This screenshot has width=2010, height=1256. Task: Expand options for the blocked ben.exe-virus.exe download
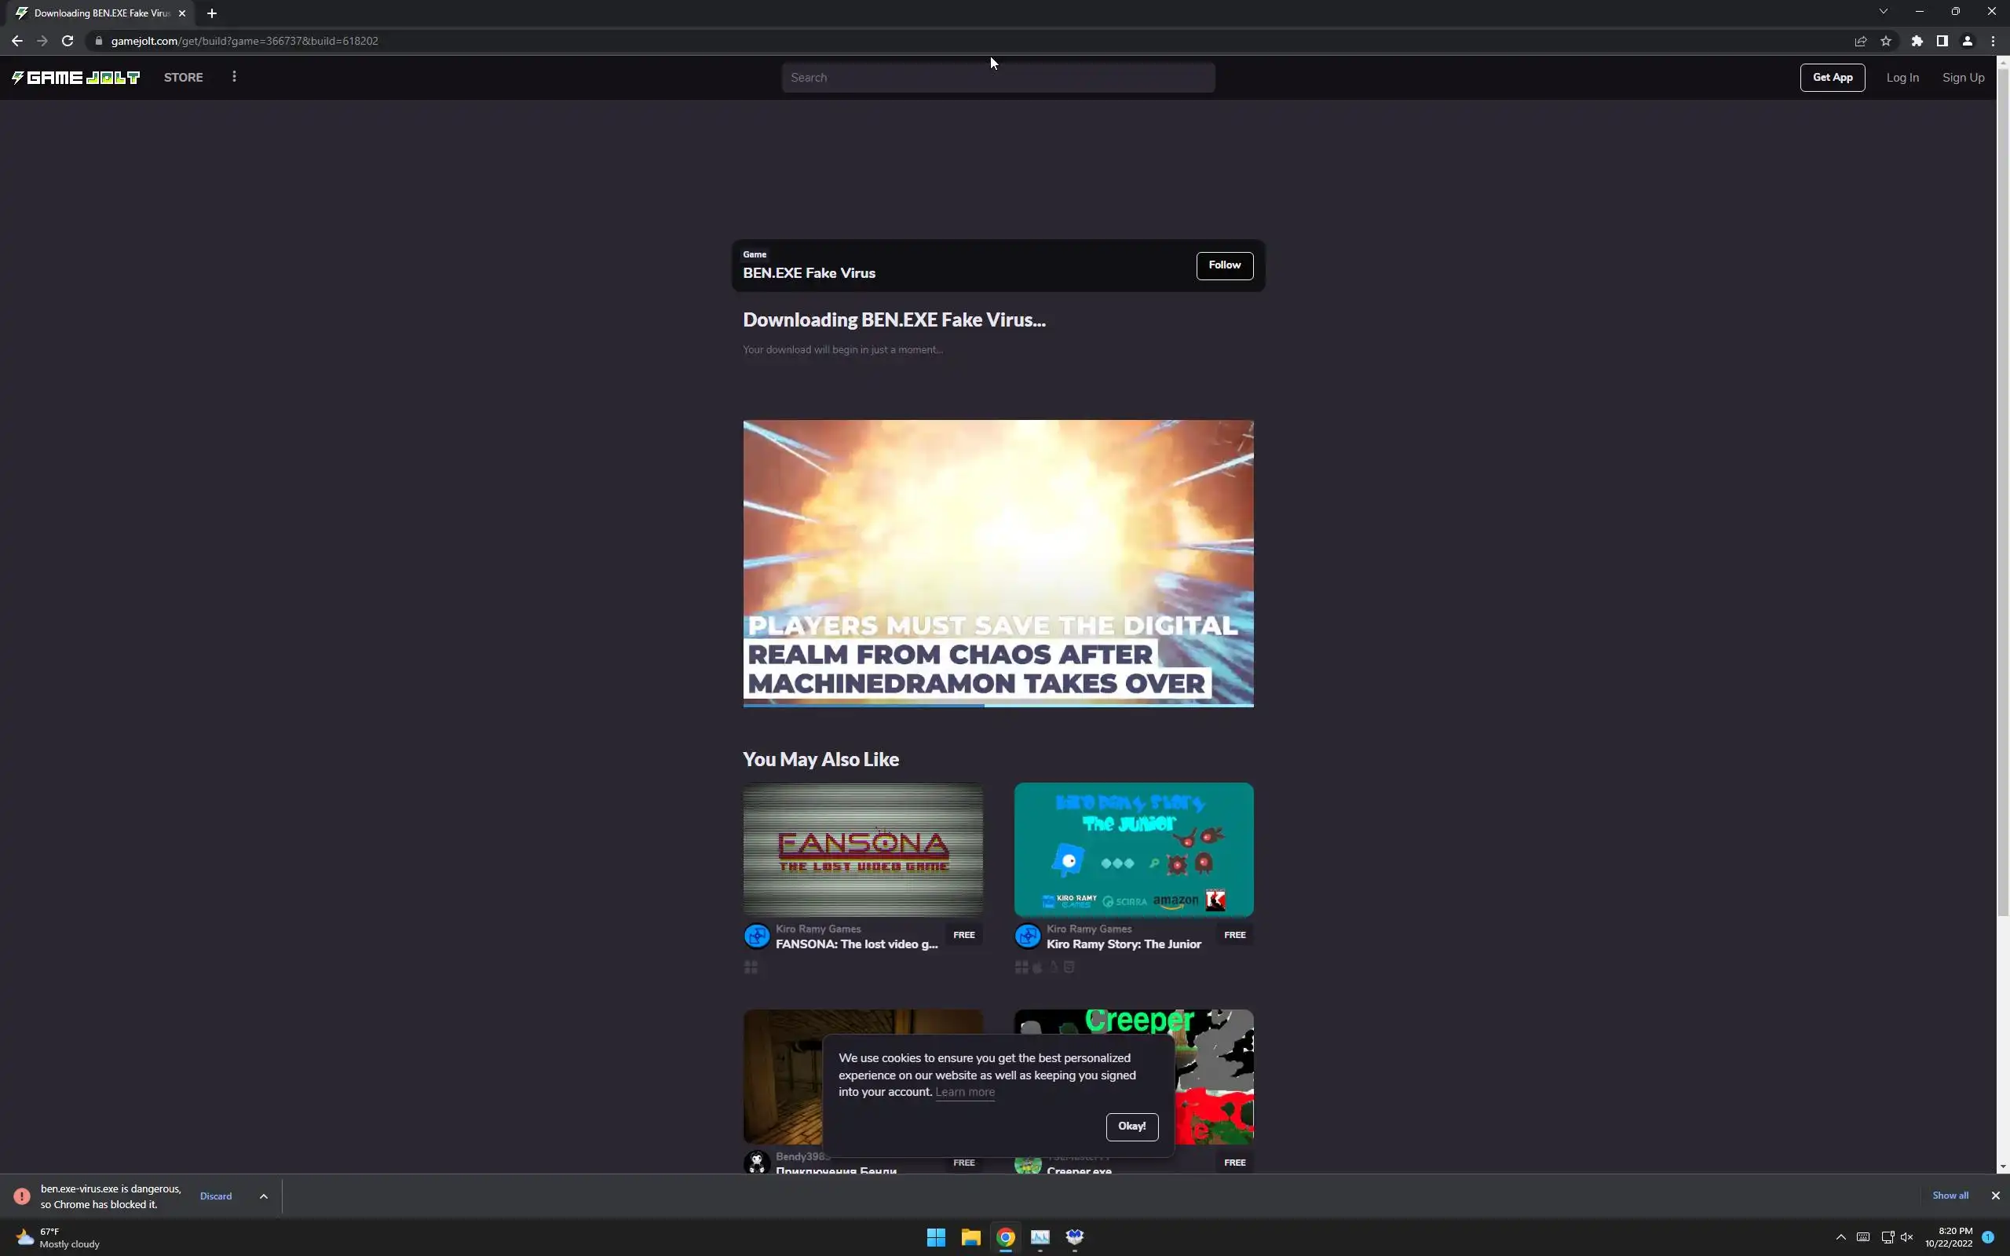(x=263, y=1196)
